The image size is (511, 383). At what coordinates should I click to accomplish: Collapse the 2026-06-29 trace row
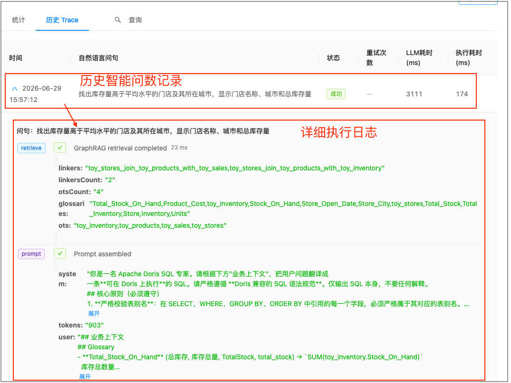click(x=15, y=89)
